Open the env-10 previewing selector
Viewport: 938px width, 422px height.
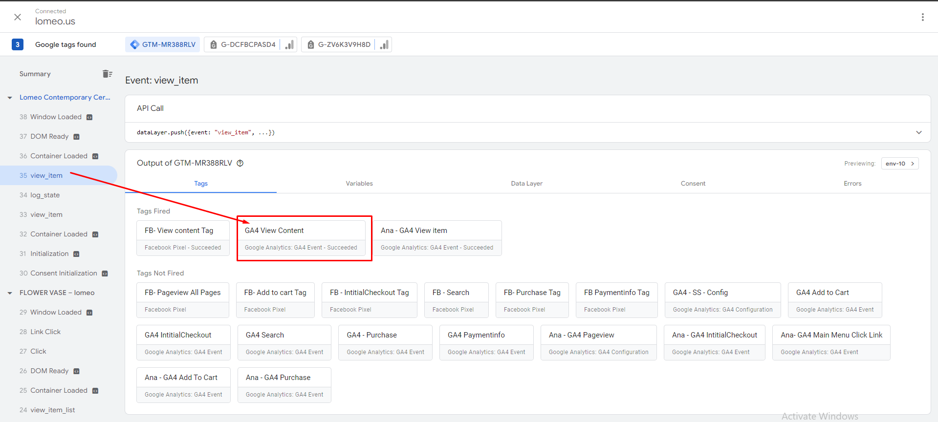(899, 164)
